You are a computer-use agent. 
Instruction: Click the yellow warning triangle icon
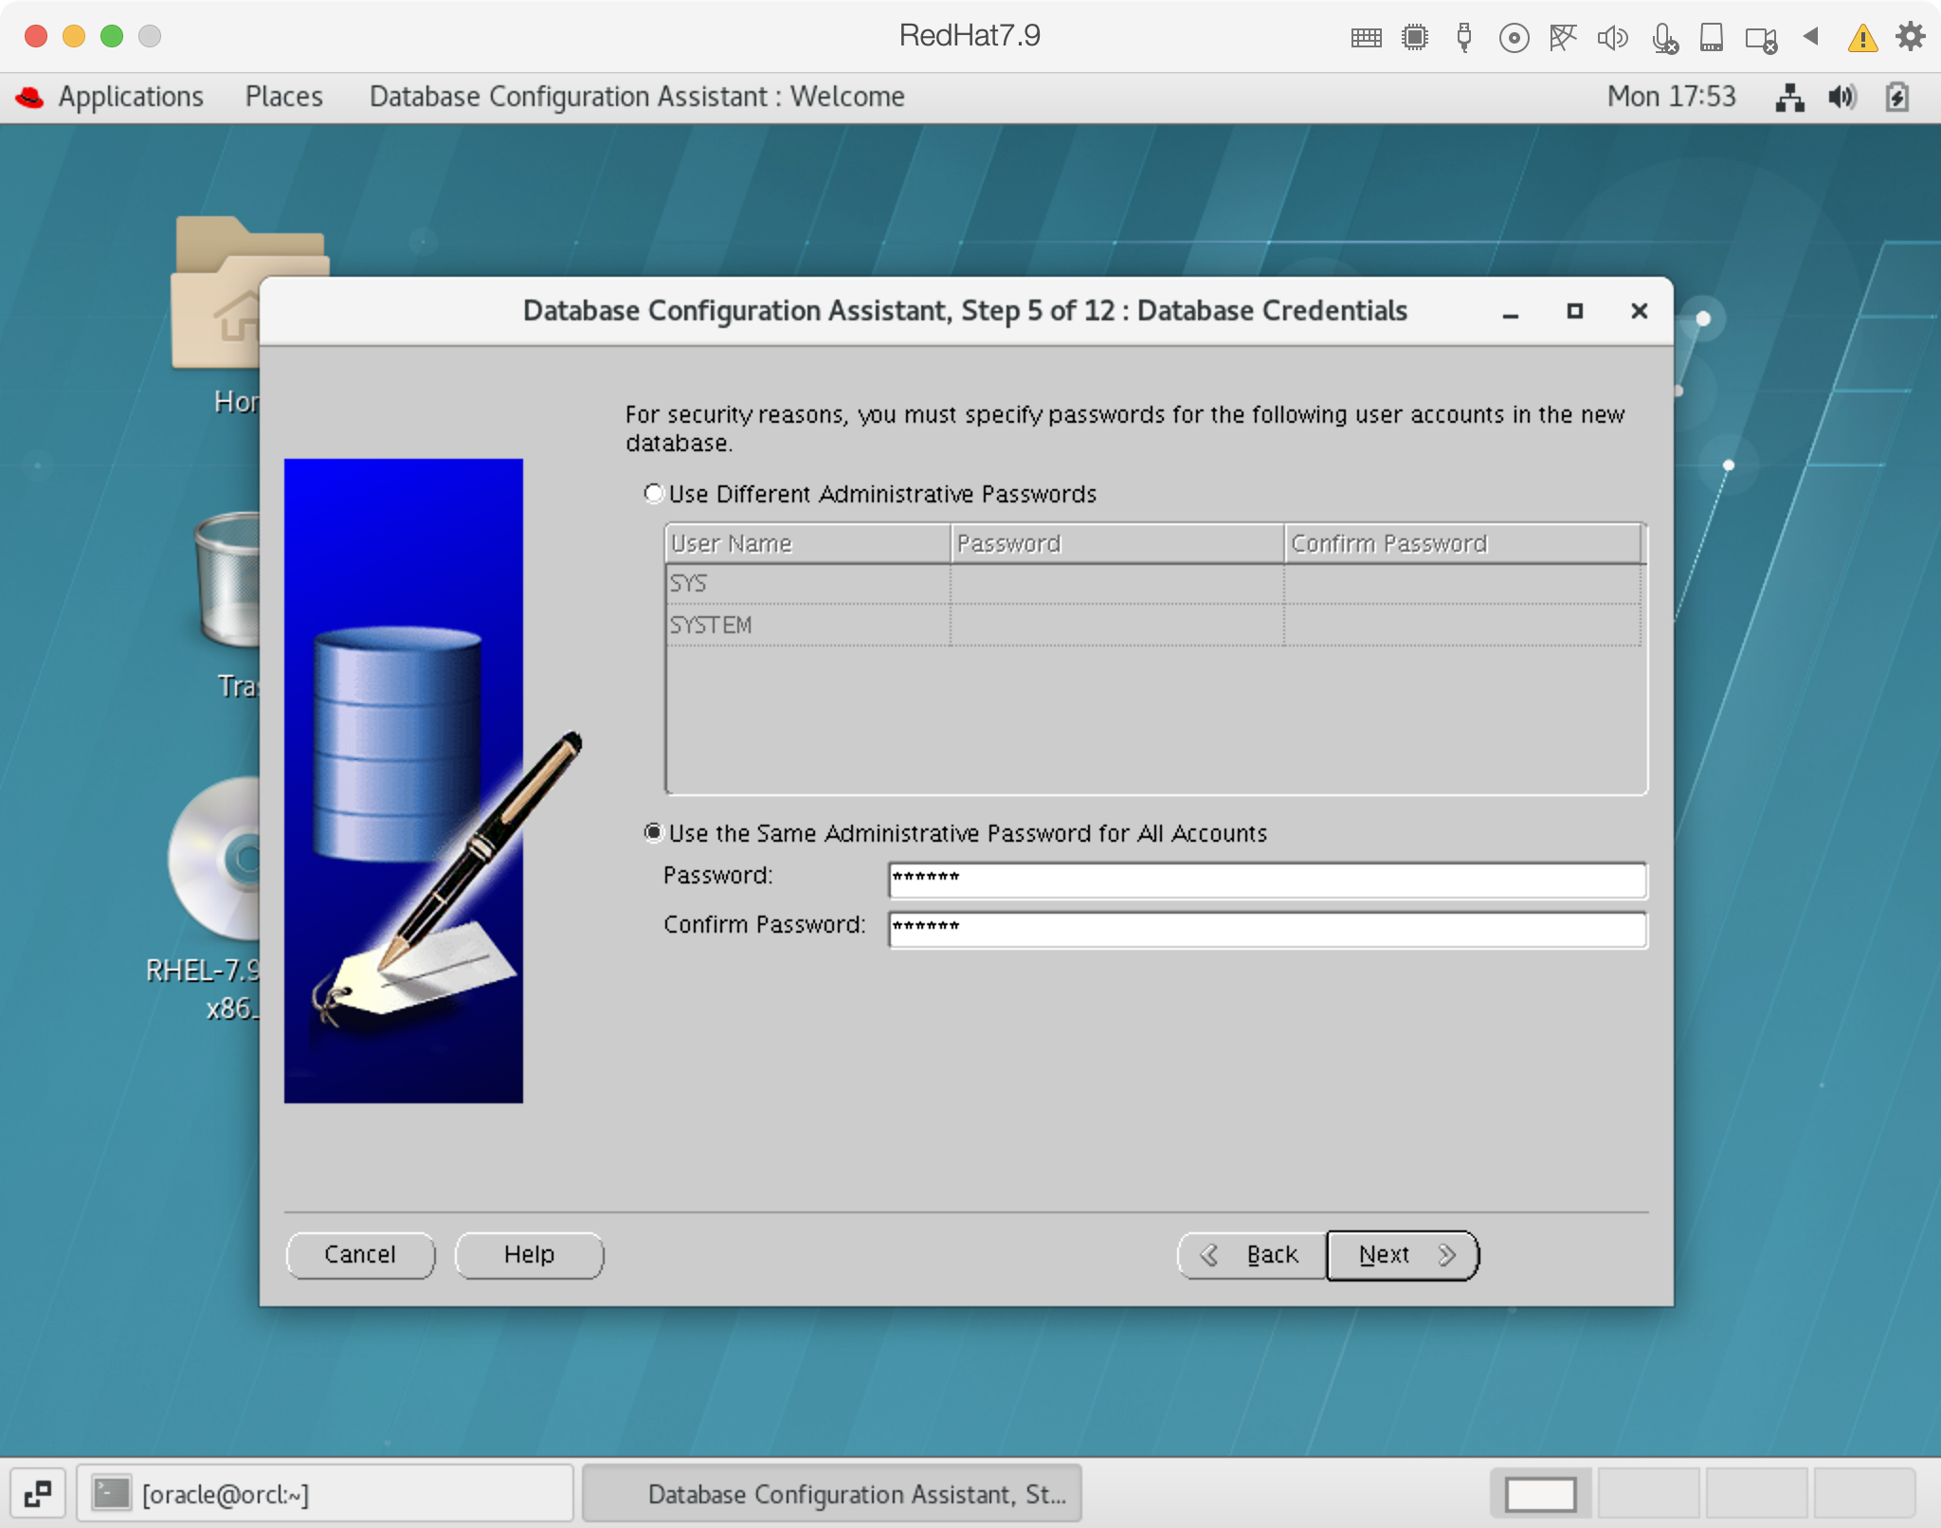[1862, 38]
